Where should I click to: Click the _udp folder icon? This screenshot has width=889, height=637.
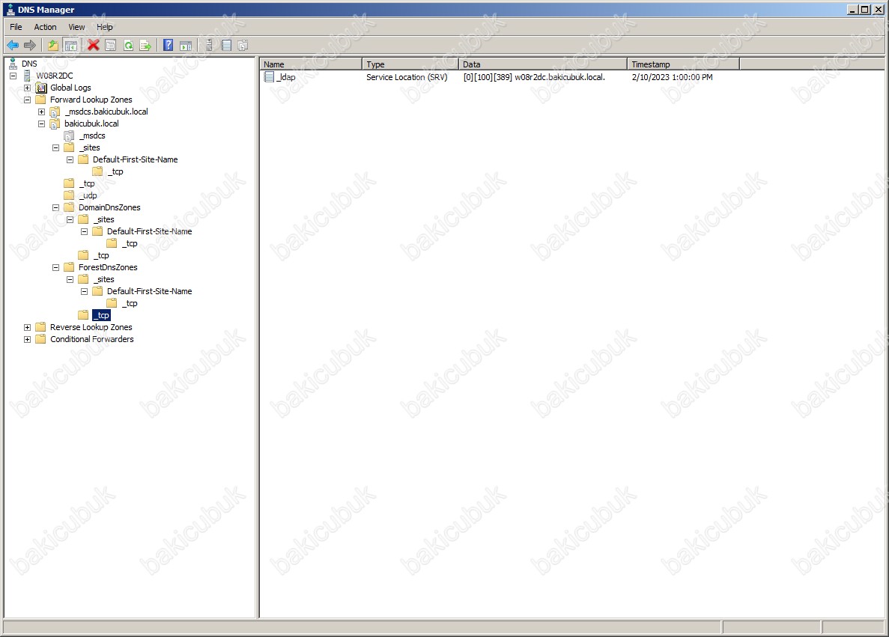click(69, 195)
